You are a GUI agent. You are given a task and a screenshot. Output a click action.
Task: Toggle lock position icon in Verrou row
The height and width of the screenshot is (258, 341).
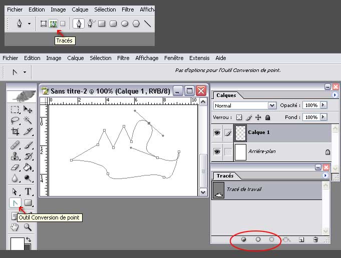[258, 117]
